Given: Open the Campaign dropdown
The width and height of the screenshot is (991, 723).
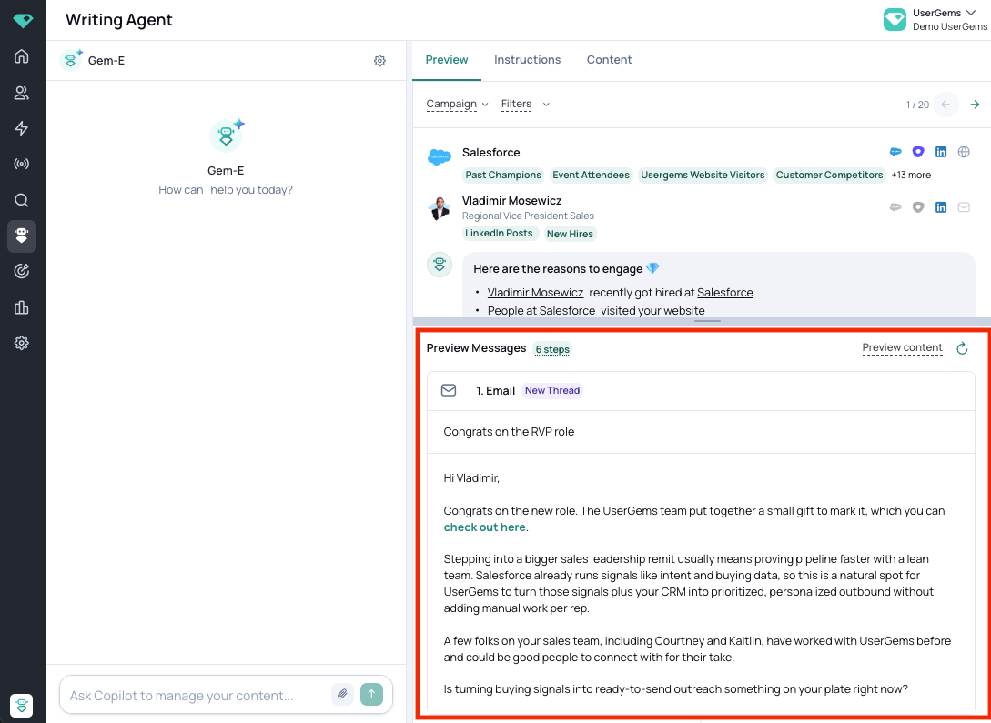Looking at the screenshot, I should point(457,105).
